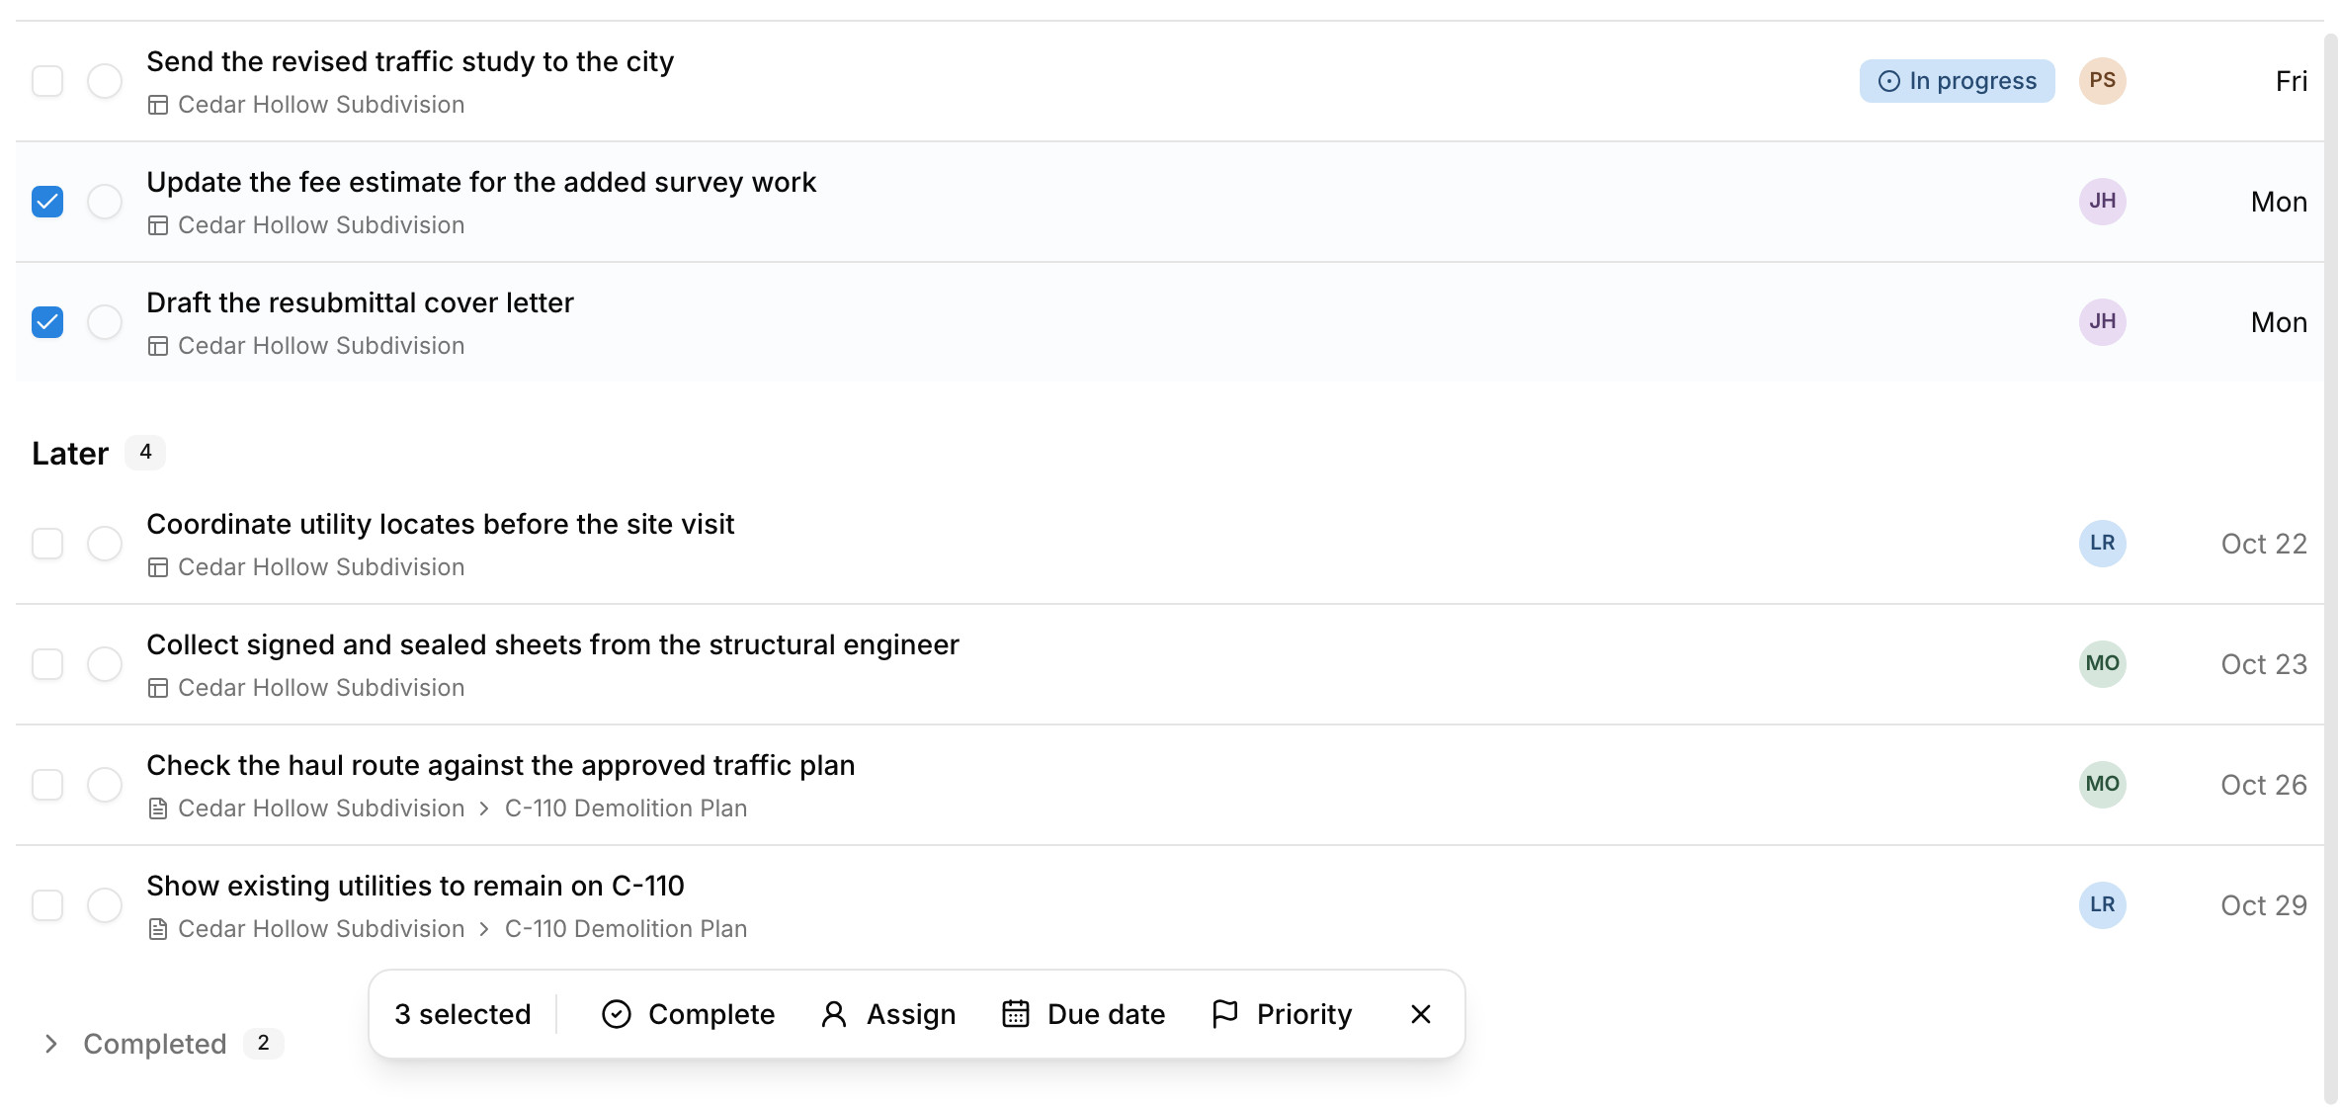
Task: Click the Complete button in selection bar
Action: pyautogui.click(x=688, y=1014)
